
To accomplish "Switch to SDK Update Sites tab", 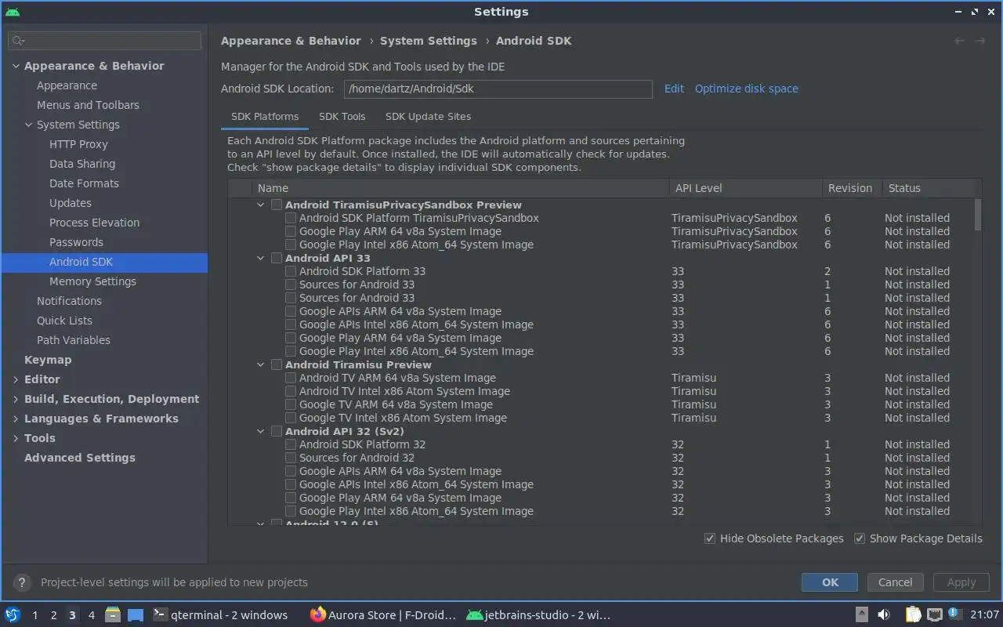I will coord(428,117).
